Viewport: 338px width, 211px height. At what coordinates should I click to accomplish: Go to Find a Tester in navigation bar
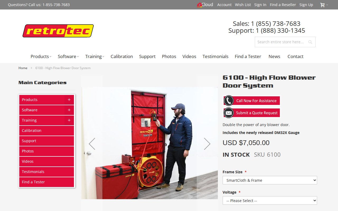click(x=248, y=56)
